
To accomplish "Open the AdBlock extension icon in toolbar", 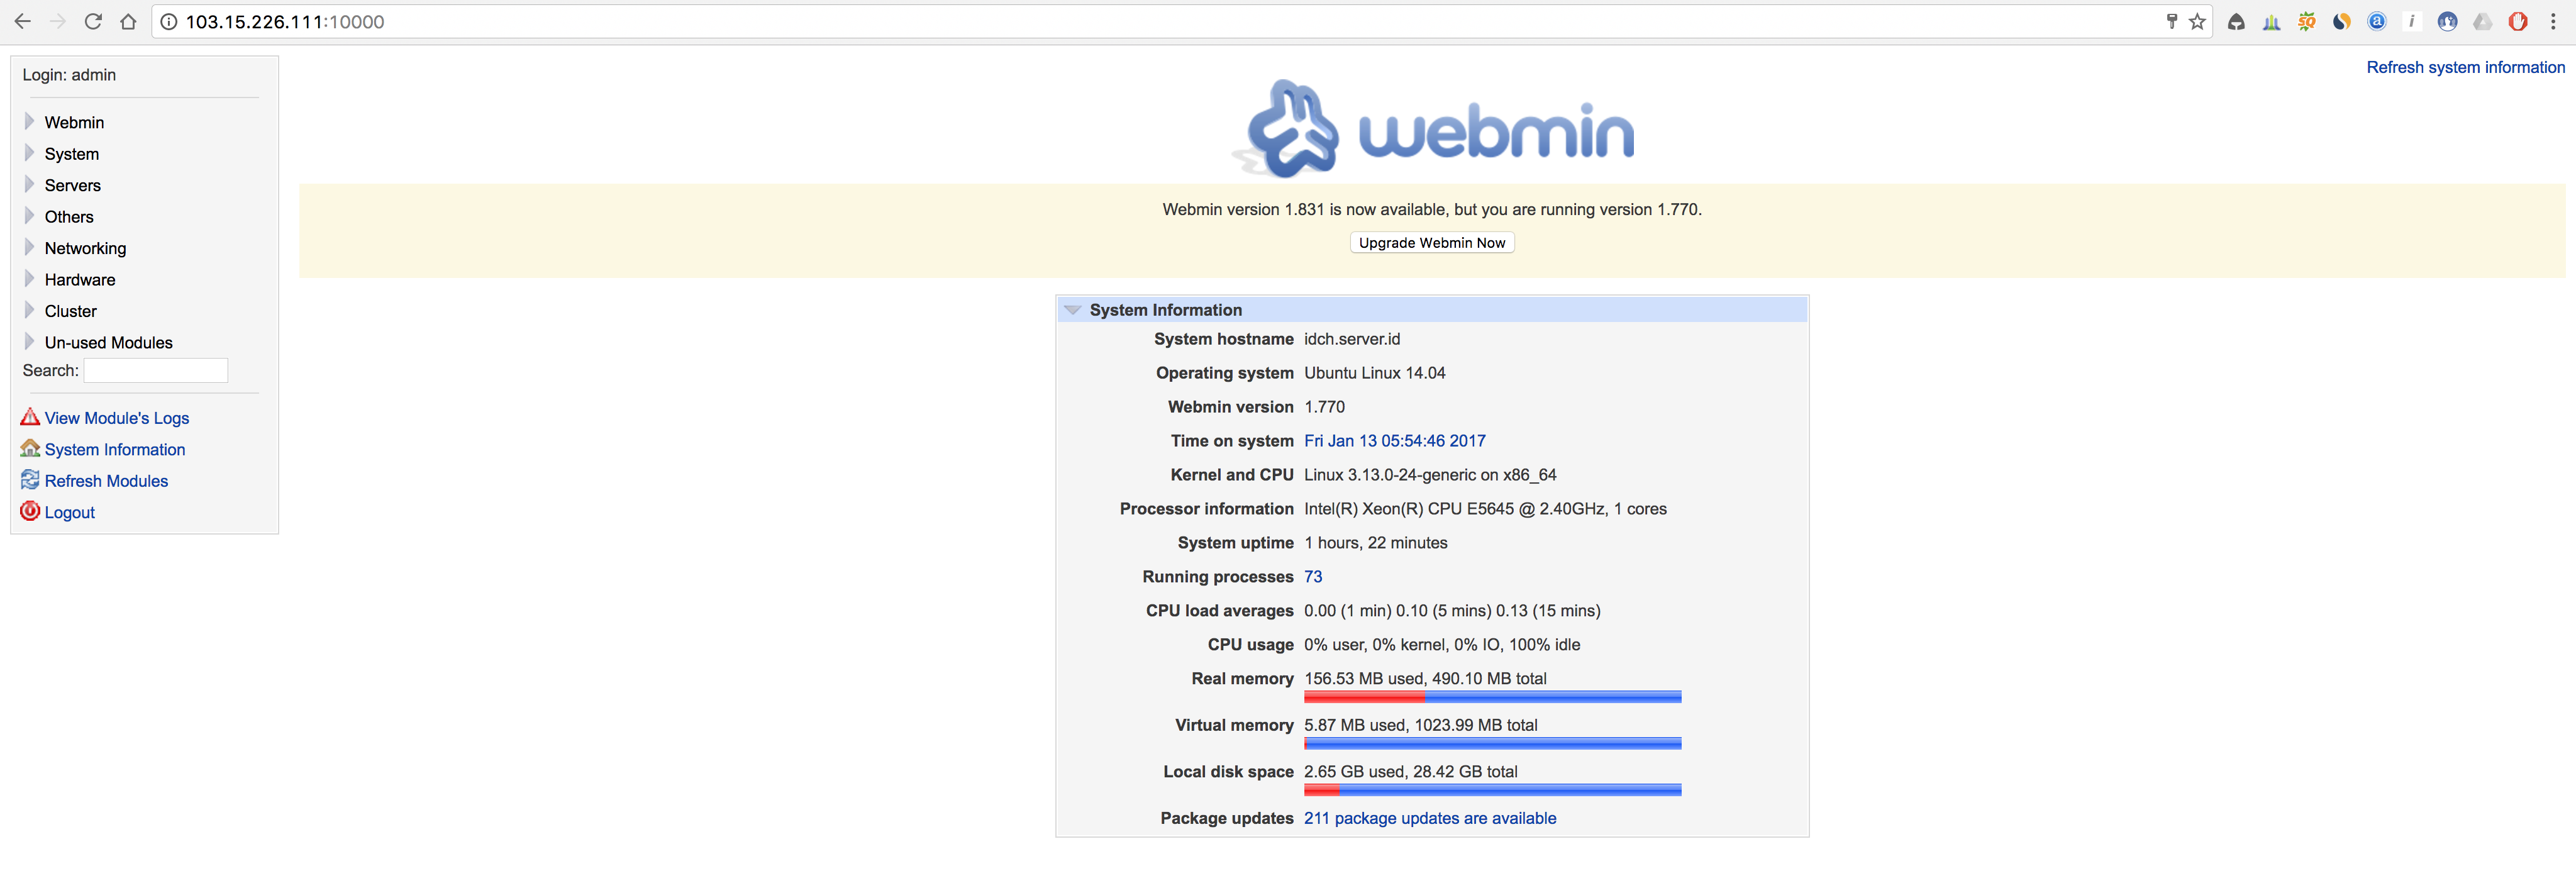I will (x=2519, y=21).
